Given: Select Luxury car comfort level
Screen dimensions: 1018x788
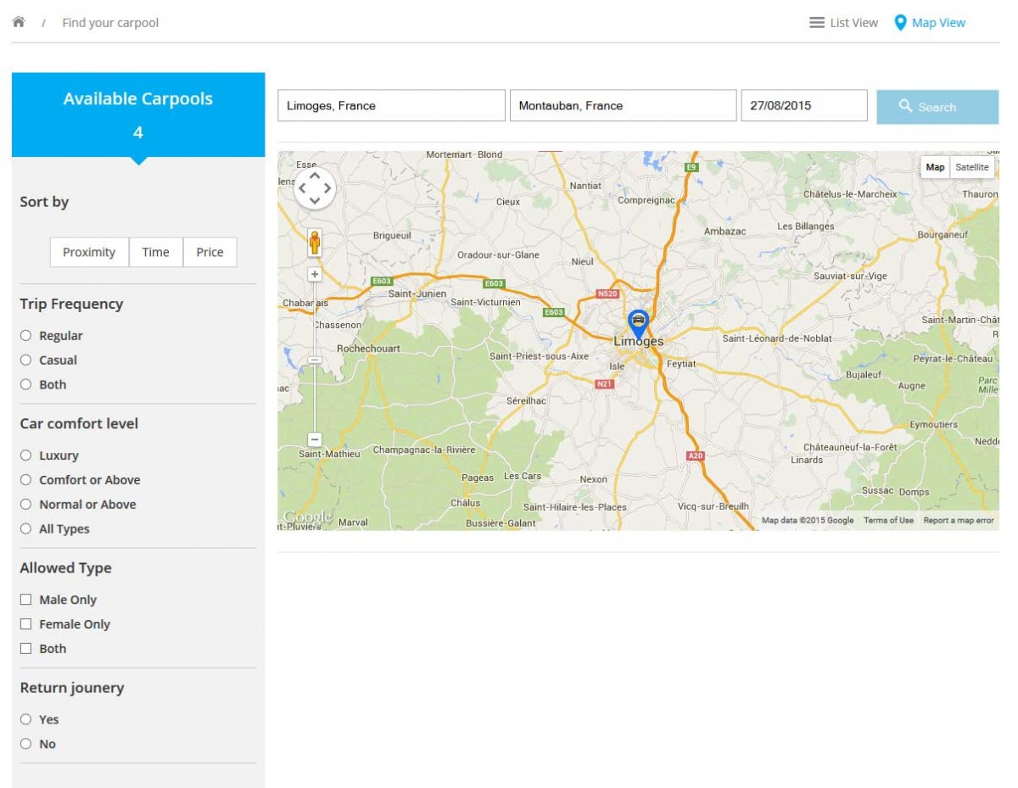Looking at the screenshot, I should [25, 455].
